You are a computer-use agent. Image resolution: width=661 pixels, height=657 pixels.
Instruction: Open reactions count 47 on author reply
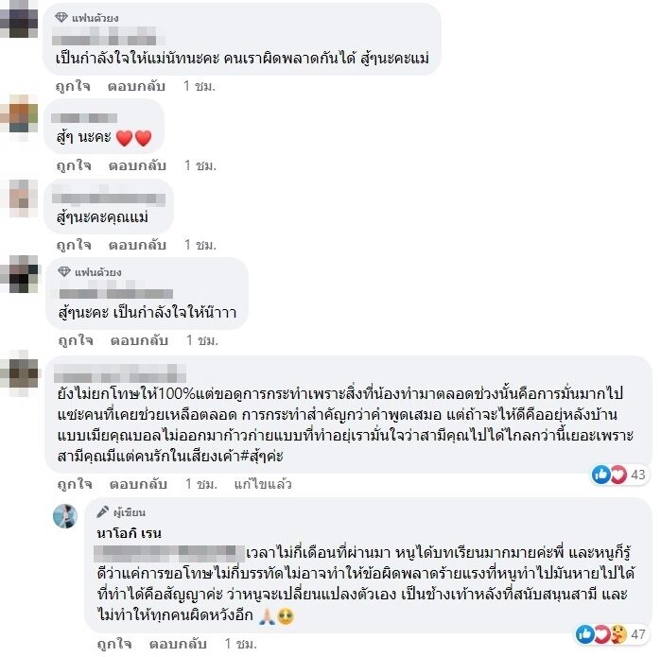pos(612,634)
